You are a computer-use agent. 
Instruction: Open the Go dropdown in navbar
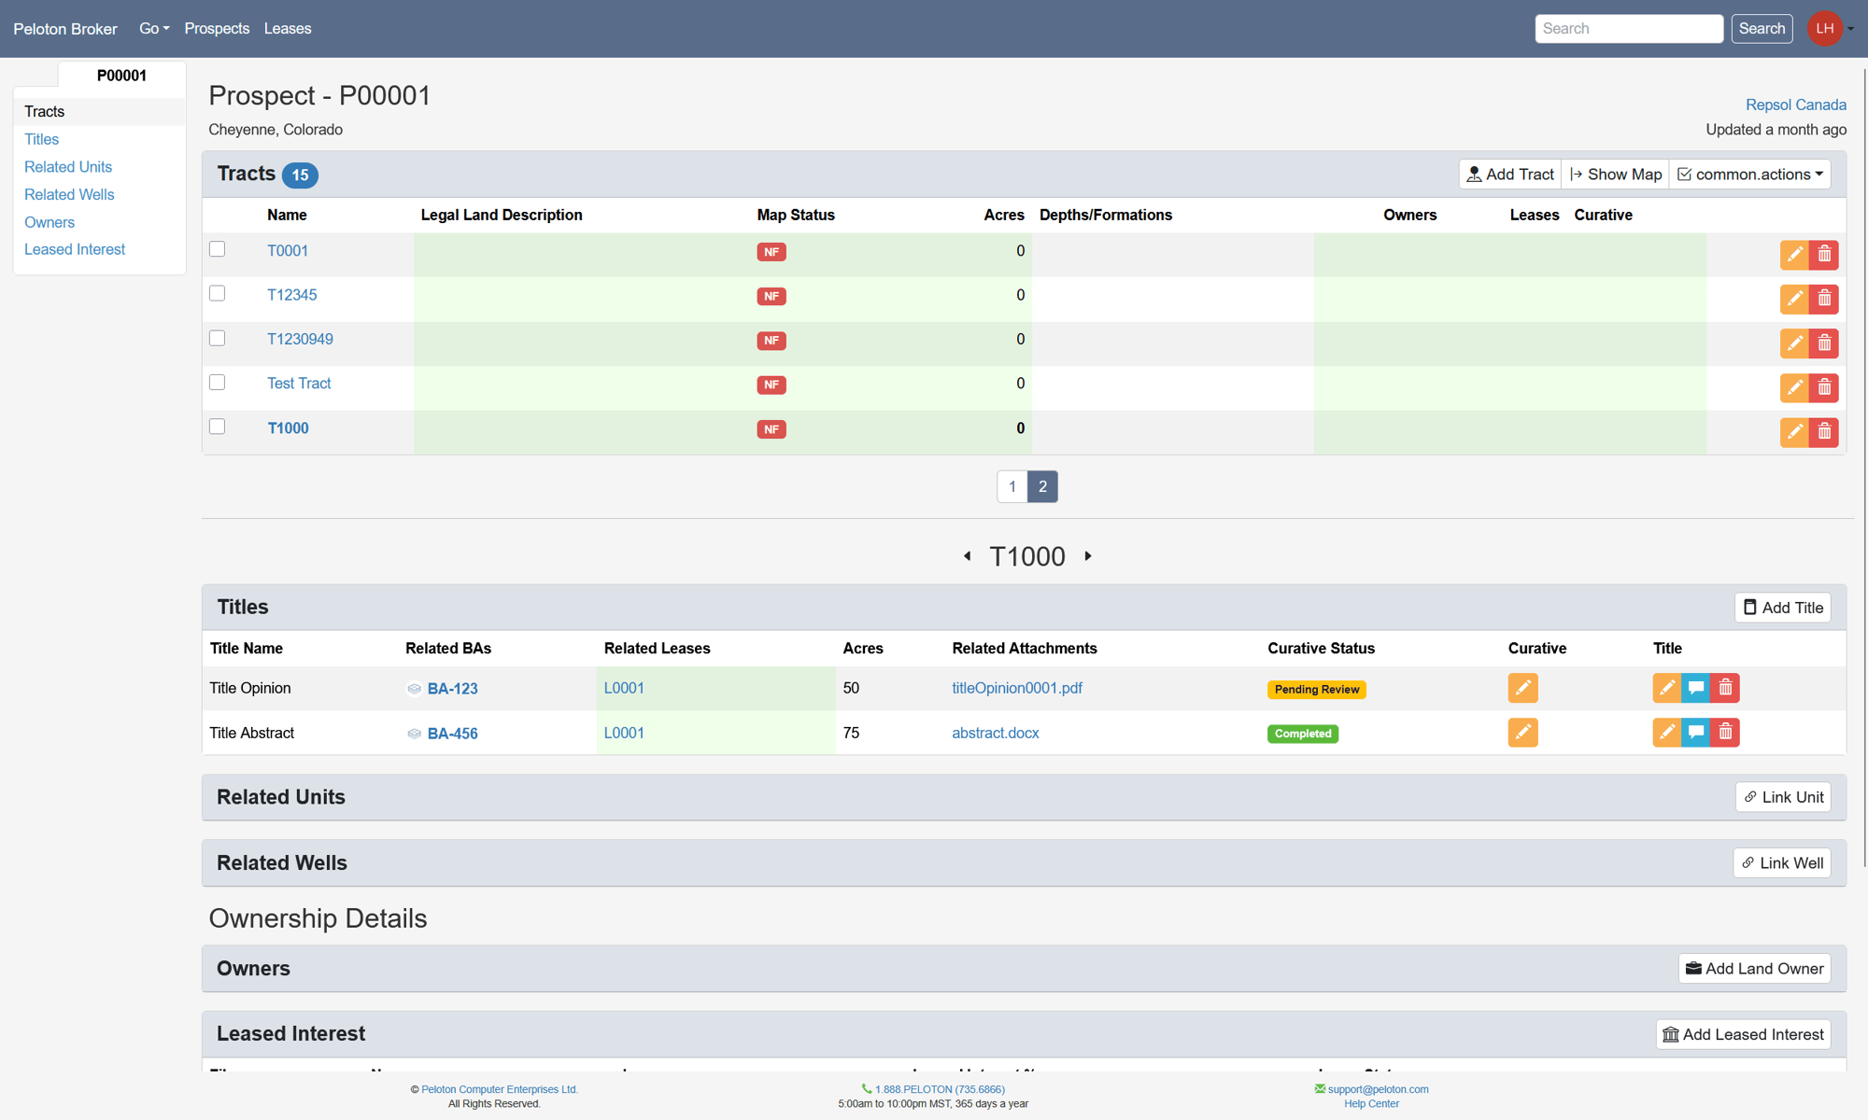coord(154,29)
